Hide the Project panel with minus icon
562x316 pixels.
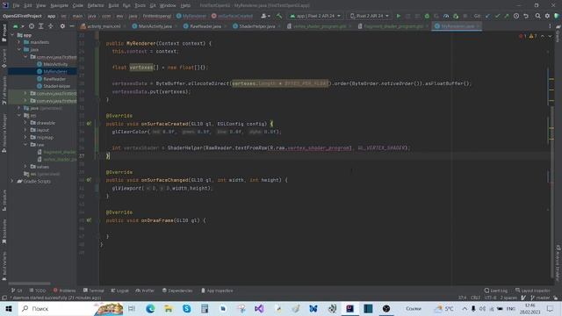click(x=72, y=26)
